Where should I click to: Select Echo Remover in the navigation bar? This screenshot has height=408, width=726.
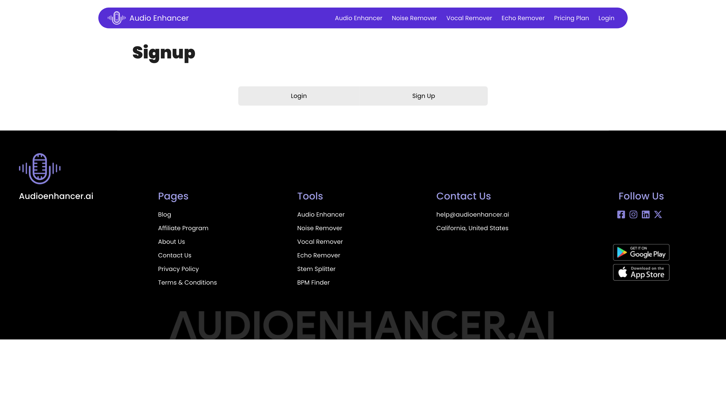[523, 18]
